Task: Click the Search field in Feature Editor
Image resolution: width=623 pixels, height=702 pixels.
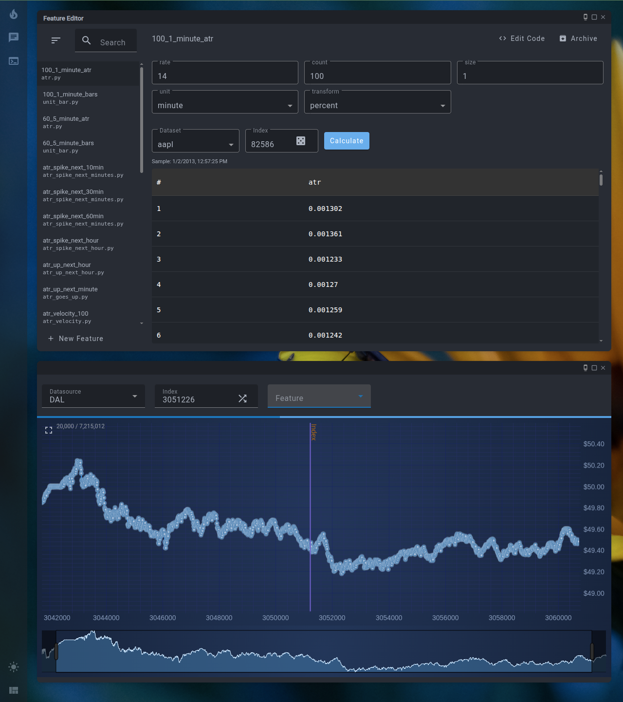Action: coord(106,40)
